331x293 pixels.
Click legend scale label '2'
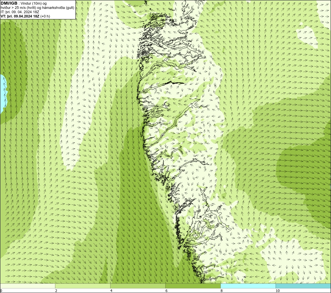(56, 291)
